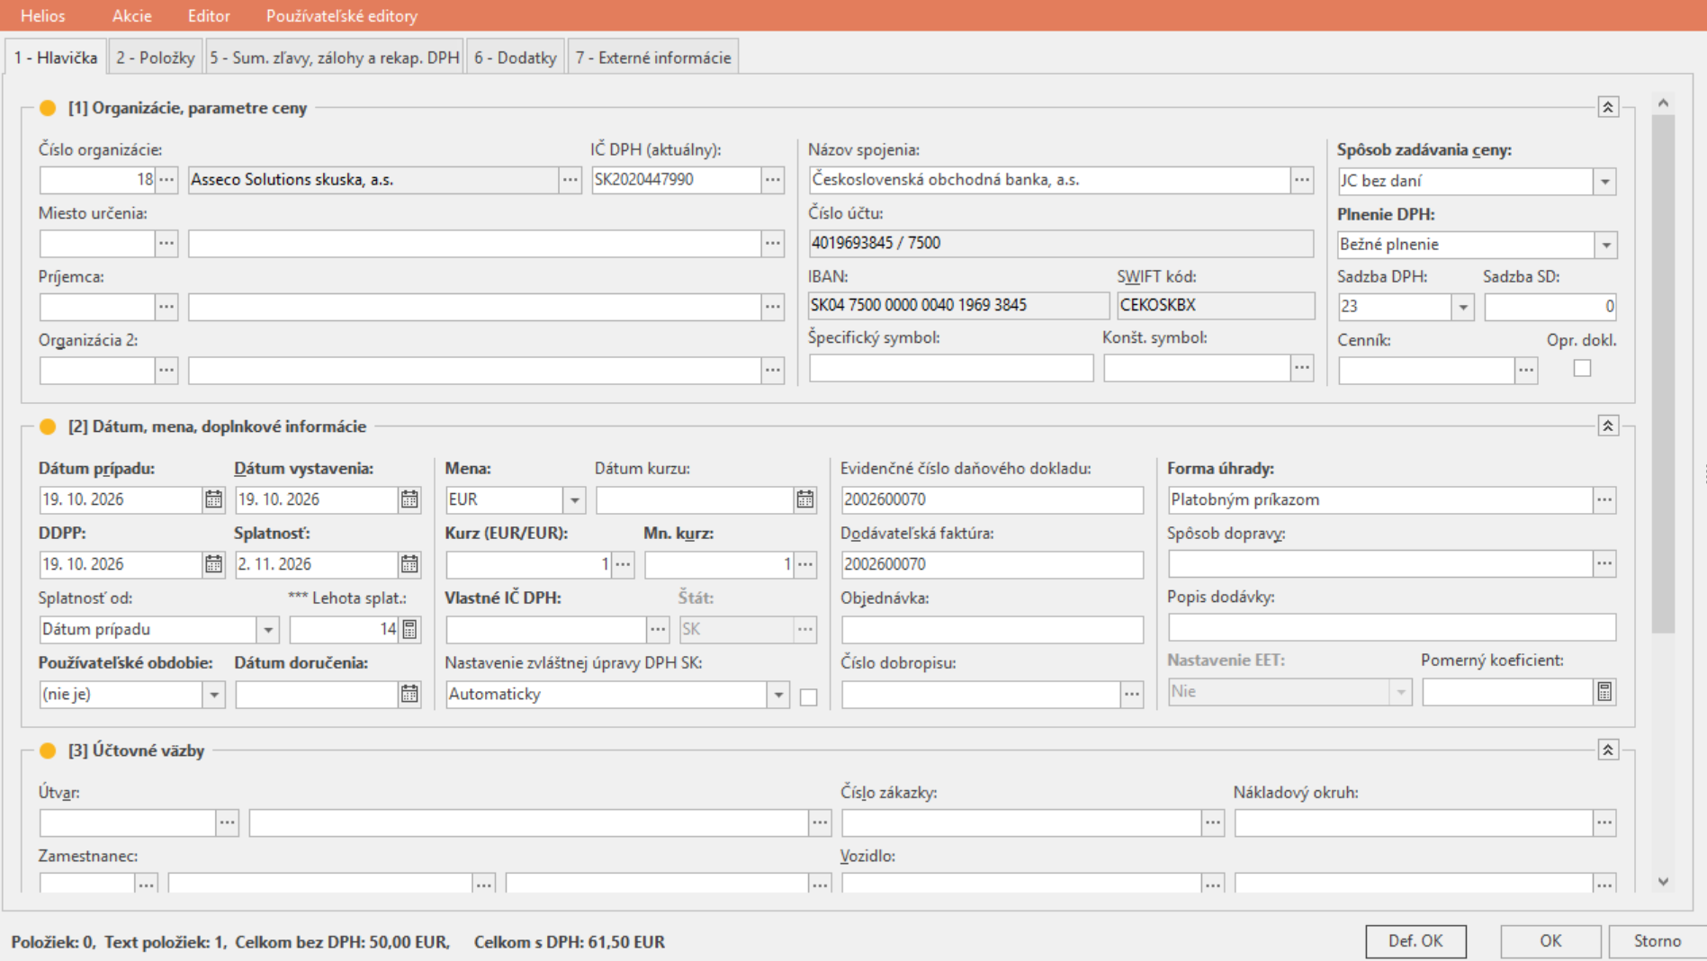Open calculator for Lehota splat. field
This screenshot has width=1707, height=961.
[x=409, y=629]
